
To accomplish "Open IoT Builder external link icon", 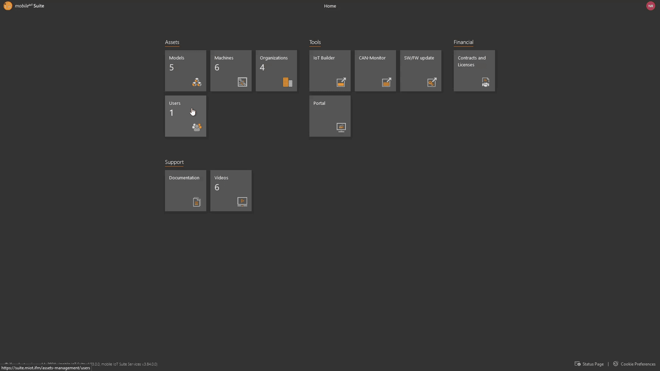I will tap(341, 82).
